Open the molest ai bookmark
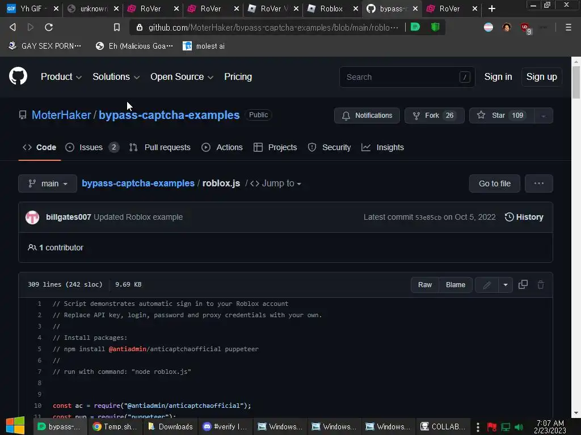This screenshot has height=435, width=581. 204,46
